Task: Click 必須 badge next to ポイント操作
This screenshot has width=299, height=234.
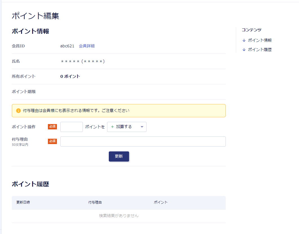Action: click(x=52, y=127)
